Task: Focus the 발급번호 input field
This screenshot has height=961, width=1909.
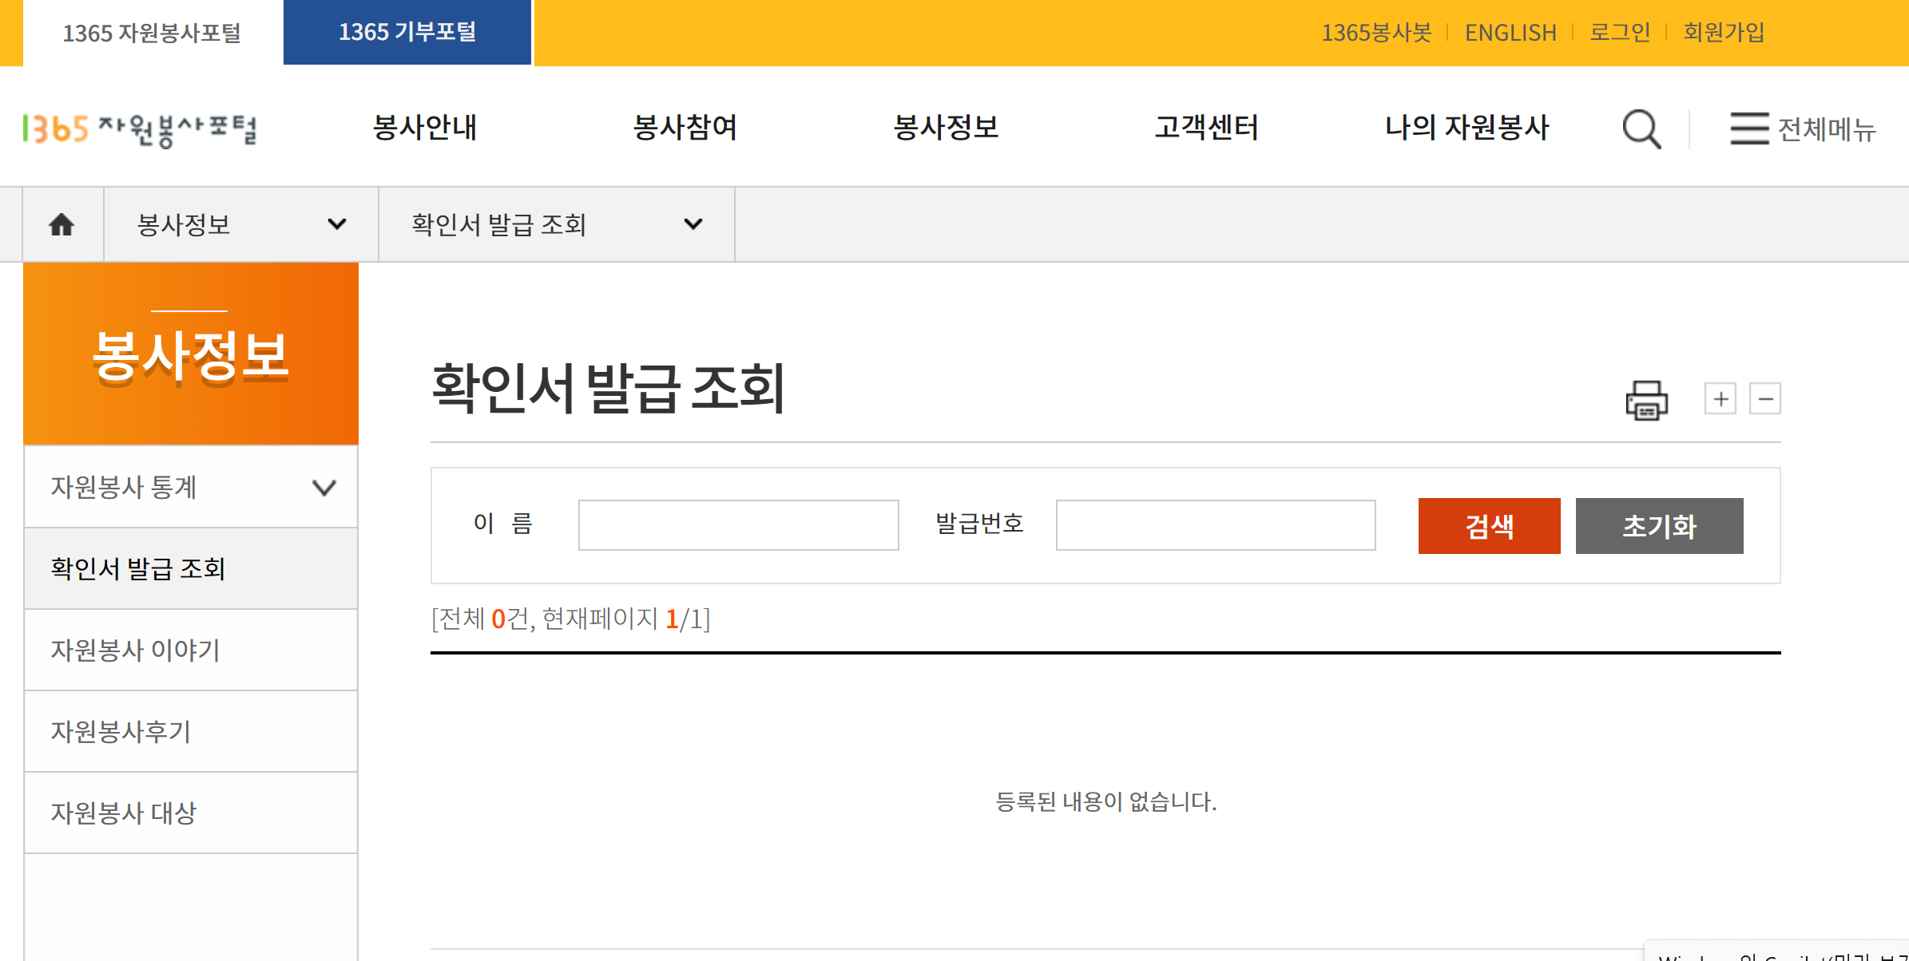Action: [1215, 525]
